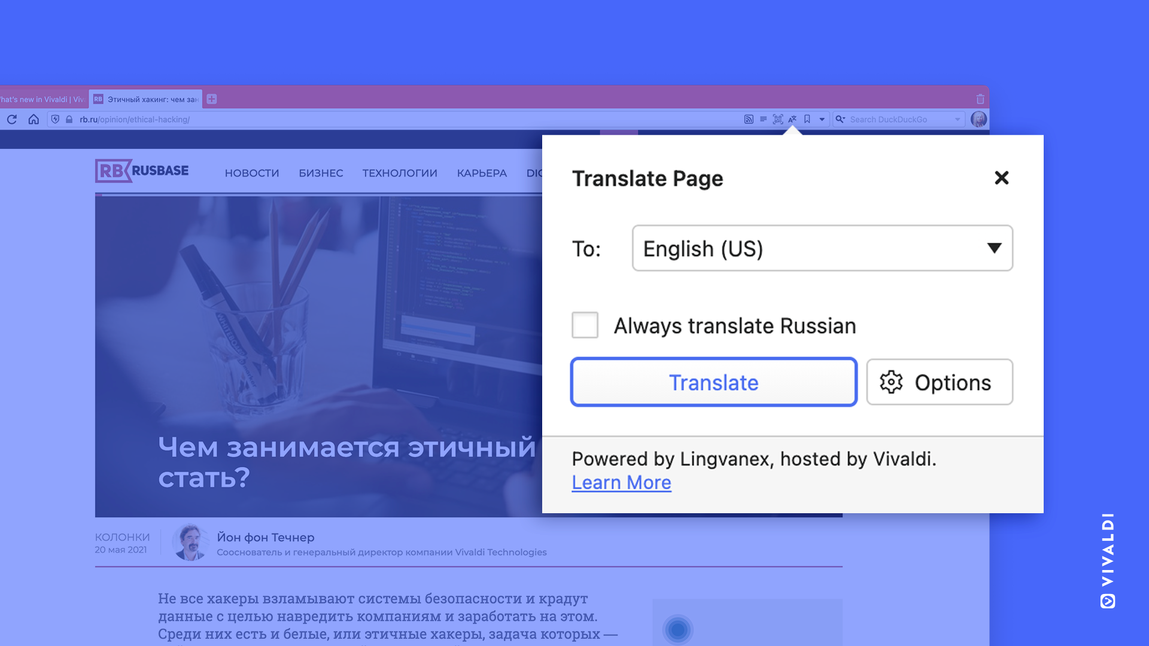The height and width of the screenshot is (646, 1149).
Task: Click the page reload icon
Action: (x=11, y=119)
